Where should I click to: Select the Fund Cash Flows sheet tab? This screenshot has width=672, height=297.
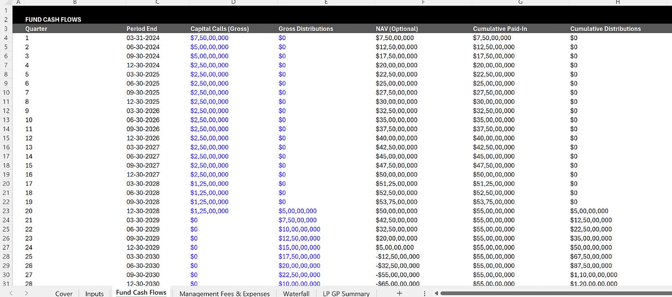tap(141, 292)
